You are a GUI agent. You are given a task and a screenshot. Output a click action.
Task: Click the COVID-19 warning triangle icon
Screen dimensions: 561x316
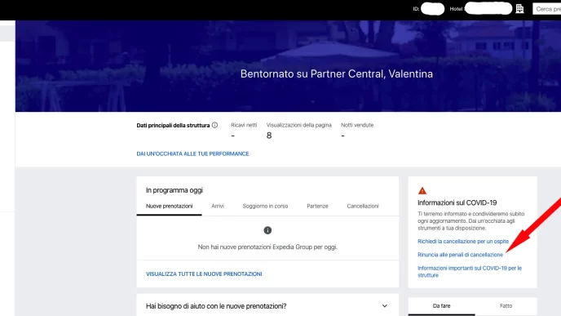422,190
